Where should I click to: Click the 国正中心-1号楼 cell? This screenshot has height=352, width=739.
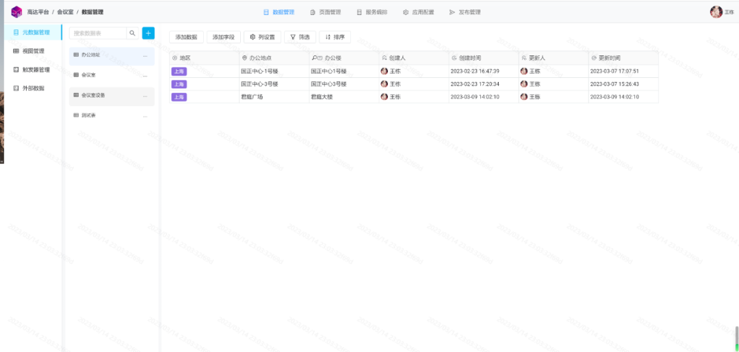274,71
